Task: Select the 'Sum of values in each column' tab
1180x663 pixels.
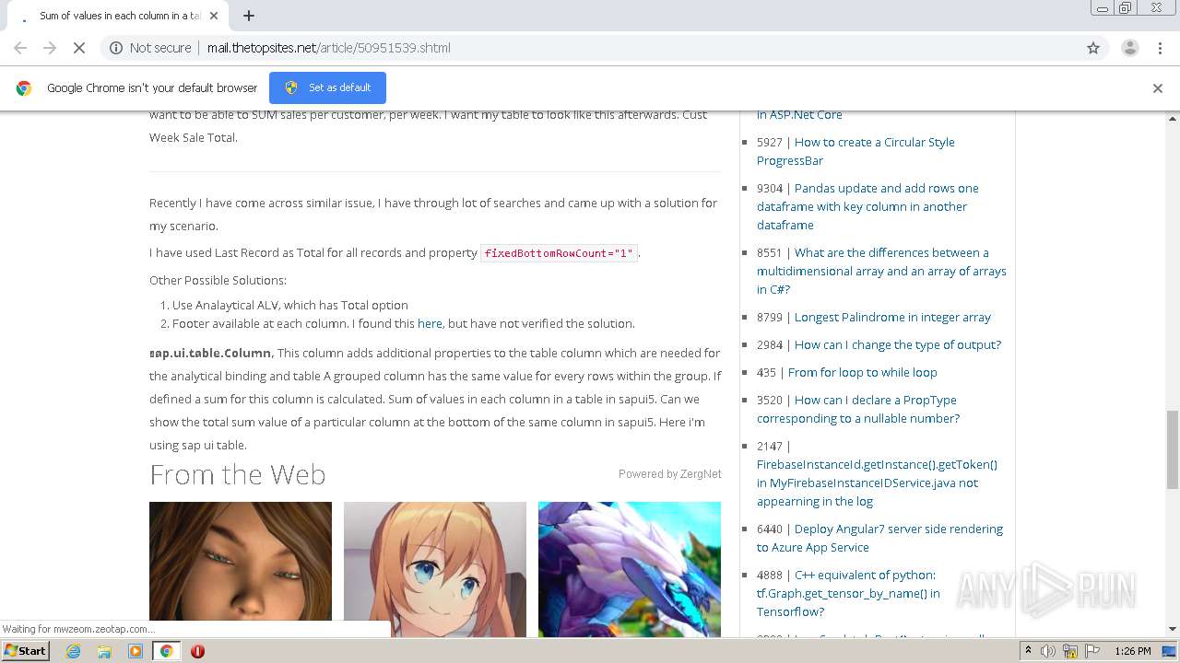Action: click(x=120, y=16)
